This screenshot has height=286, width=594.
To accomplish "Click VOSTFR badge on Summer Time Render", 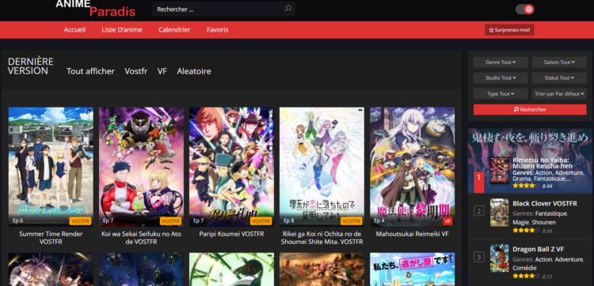I will tap(80, 220).
